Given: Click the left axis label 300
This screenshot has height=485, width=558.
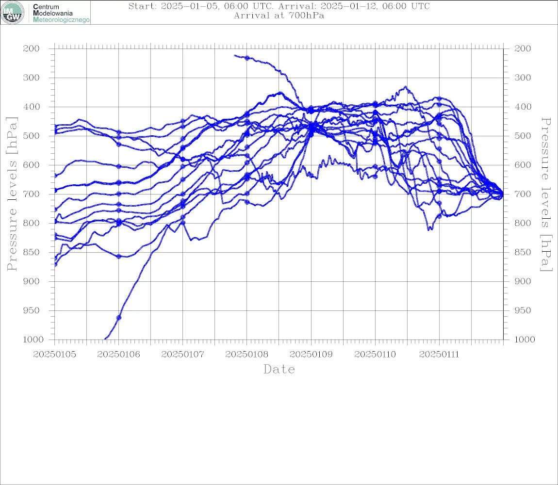Looking at the screenshot, I should coord(32,78).
